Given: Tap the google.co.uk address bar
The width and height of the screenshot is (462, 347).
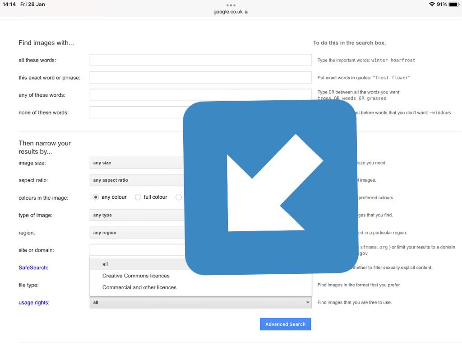Looking at the screenshot, I should coord(231,12).
